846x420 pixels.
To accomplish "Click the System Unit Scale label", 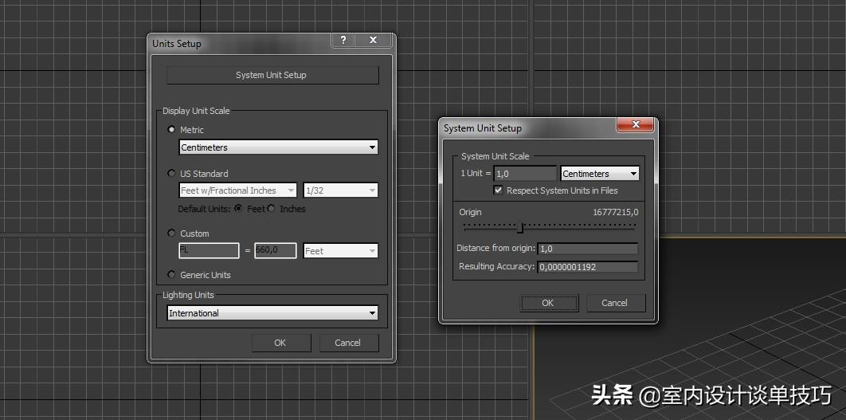I will (495, 156).
